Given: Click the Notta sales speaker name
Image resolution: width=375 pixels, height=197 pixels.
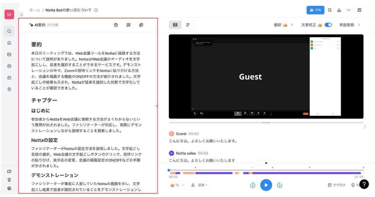Looking at the screenshot, I should point(186,153).
